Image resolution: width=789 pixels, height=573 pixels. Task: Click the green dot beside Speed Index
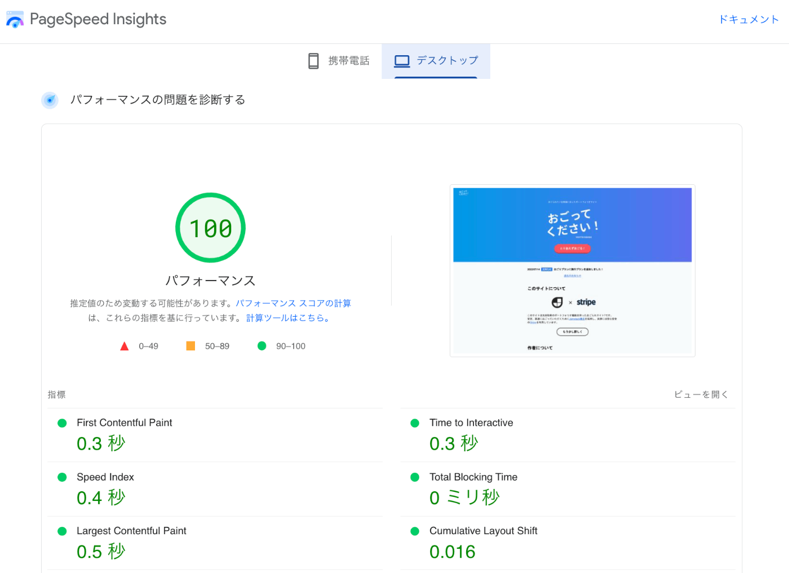62,477
